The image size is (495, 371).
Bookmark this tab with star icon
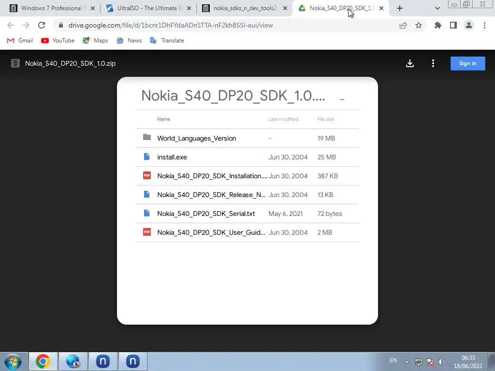[x=419, y=25]
